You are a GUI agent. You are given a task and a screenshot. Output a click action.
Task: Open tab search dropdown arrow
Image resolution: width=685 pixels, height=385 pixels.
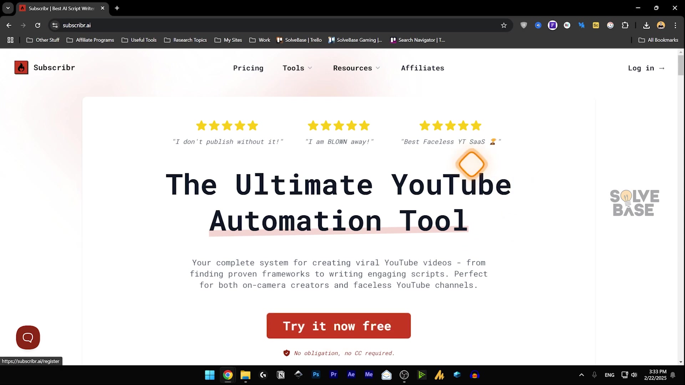point(8,8)
